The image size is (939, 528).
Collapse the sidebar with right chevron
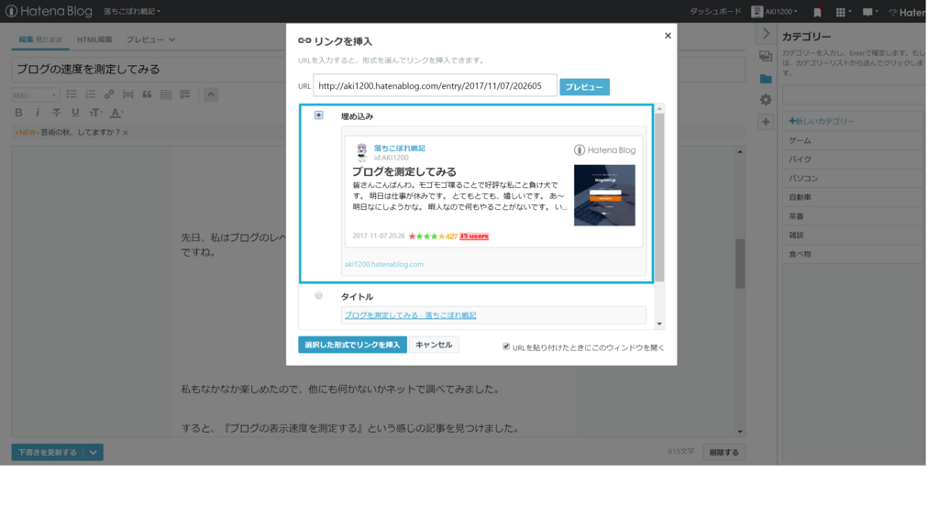click(x=766, y=34)
